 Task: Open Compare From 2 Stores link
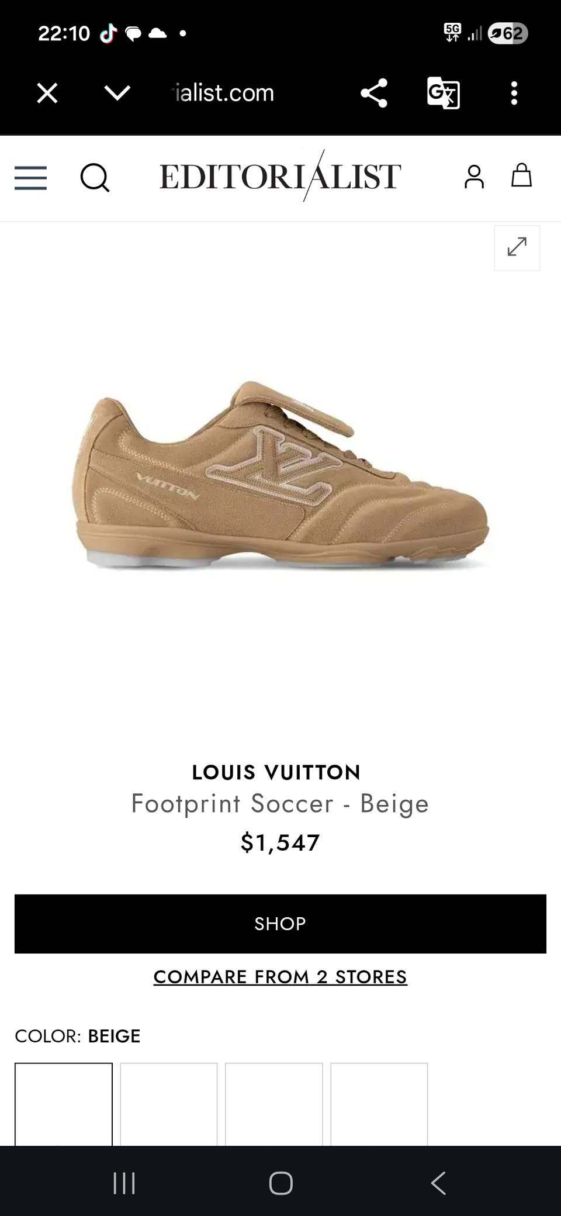[280, 977]
